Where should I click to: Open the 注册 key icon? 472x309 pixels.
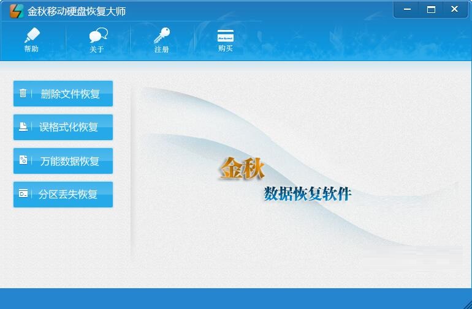[x=162, y=35]
